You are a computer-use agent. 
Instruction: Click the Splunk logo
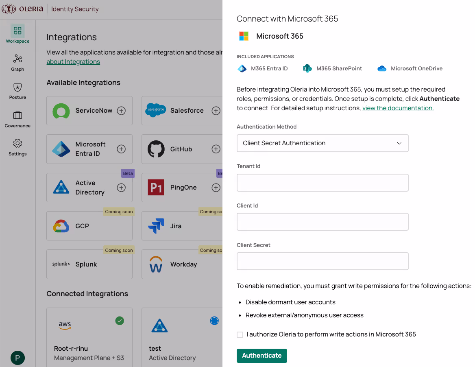pyautogui.click(x=61, y=264)
